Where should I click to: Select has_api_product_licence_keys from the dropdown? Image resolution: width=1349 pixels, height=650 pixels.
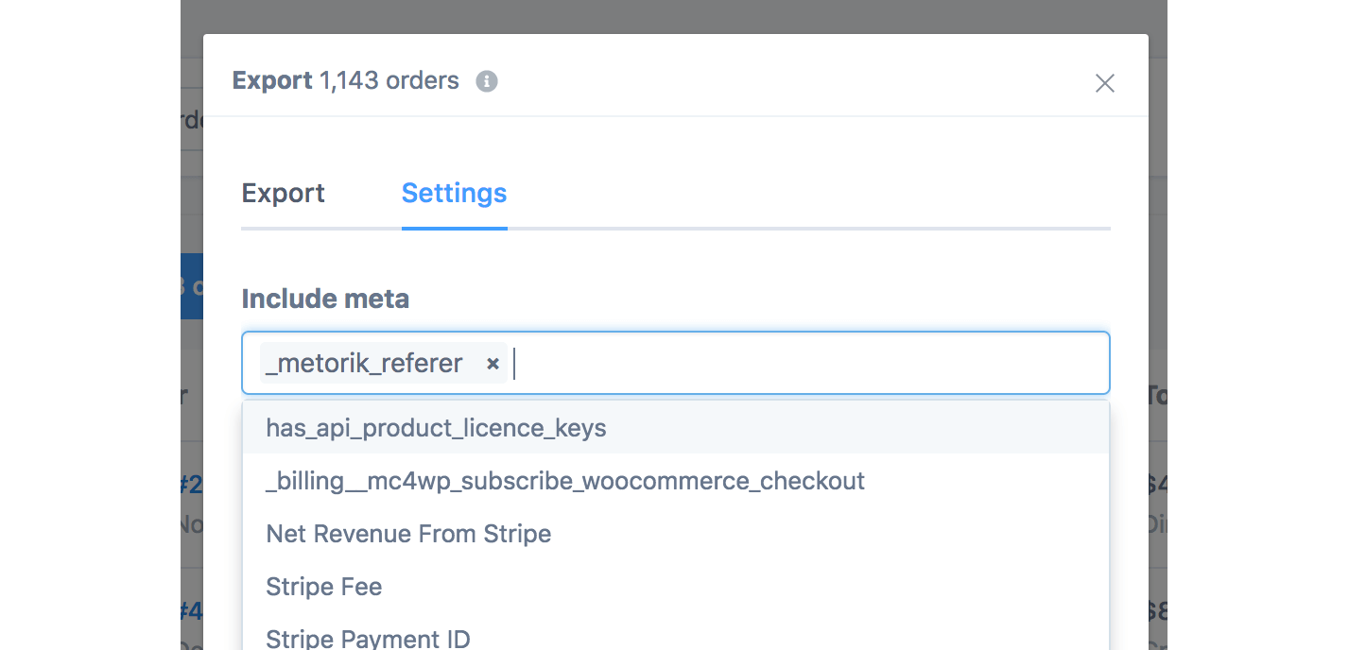[x=436, y=428]
